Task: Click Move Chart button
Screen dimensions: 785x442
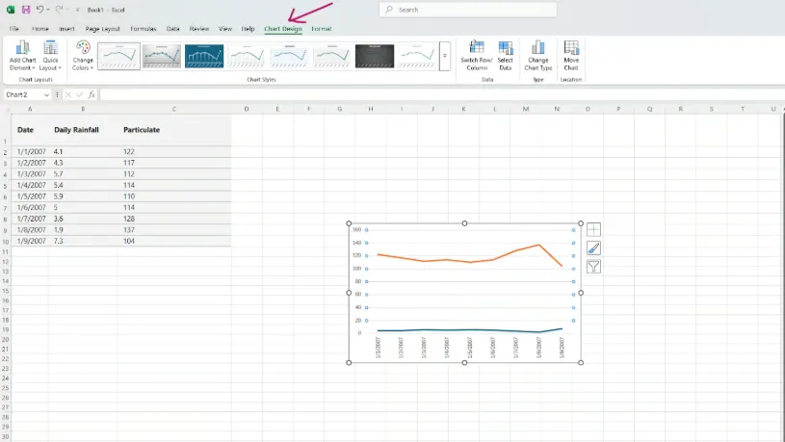Action: [571, 56]
